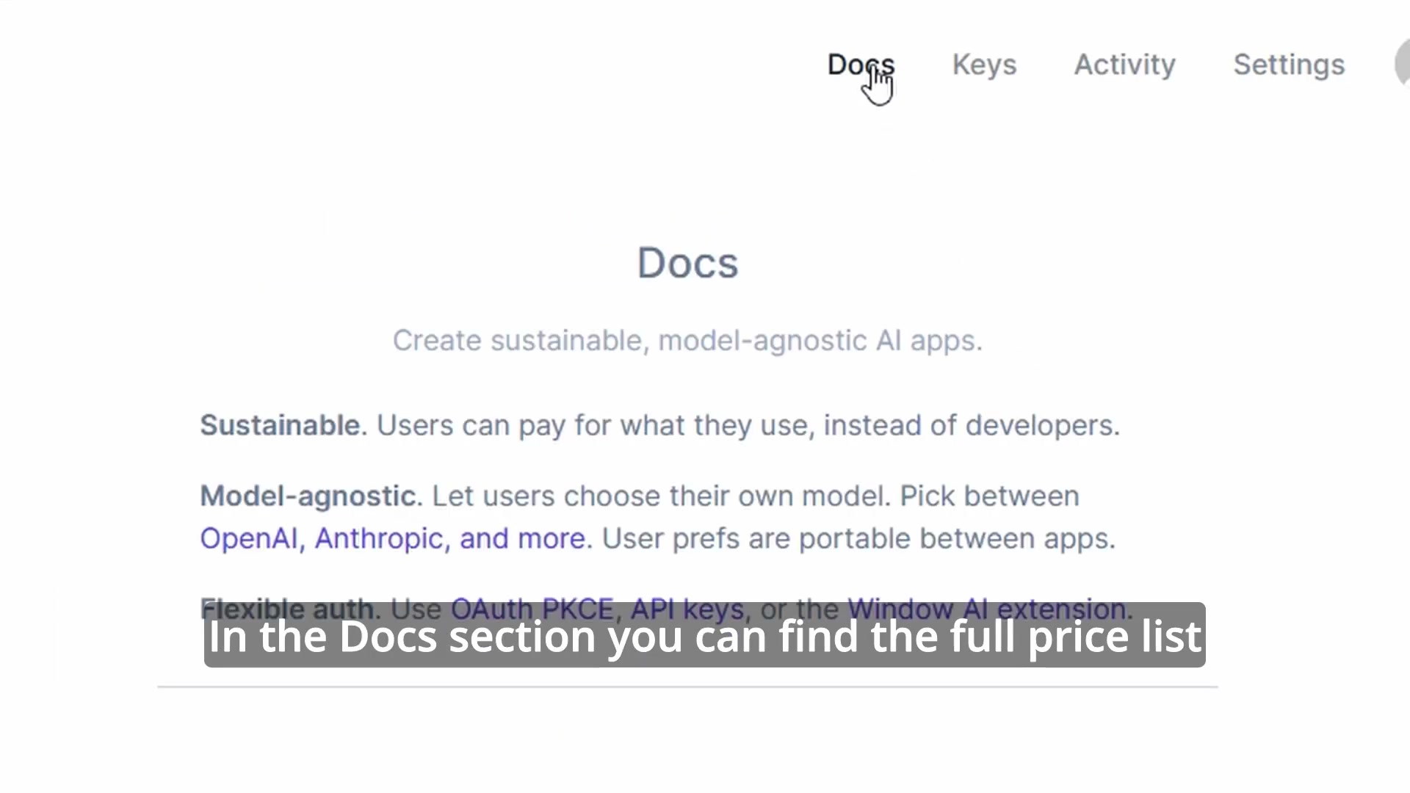Click the "Create sustainable, model-agnostic AI apps" subtitle
The height and width of the screenshot is (793, 1410).
pyautogui.click(x=687, y=341)
